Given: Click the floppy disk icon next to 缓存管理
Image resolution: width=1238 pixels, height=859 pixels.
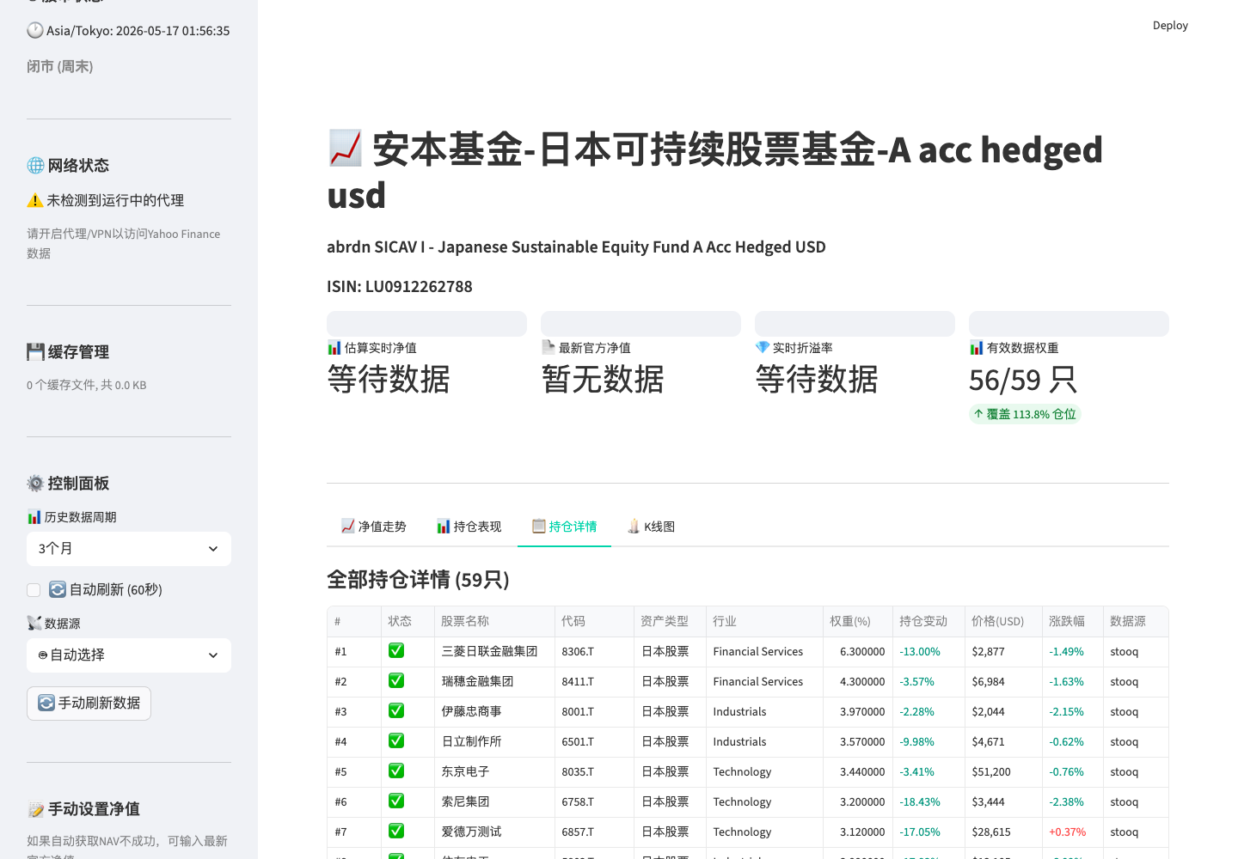Looking at the screenshot, I should point(35,352).
